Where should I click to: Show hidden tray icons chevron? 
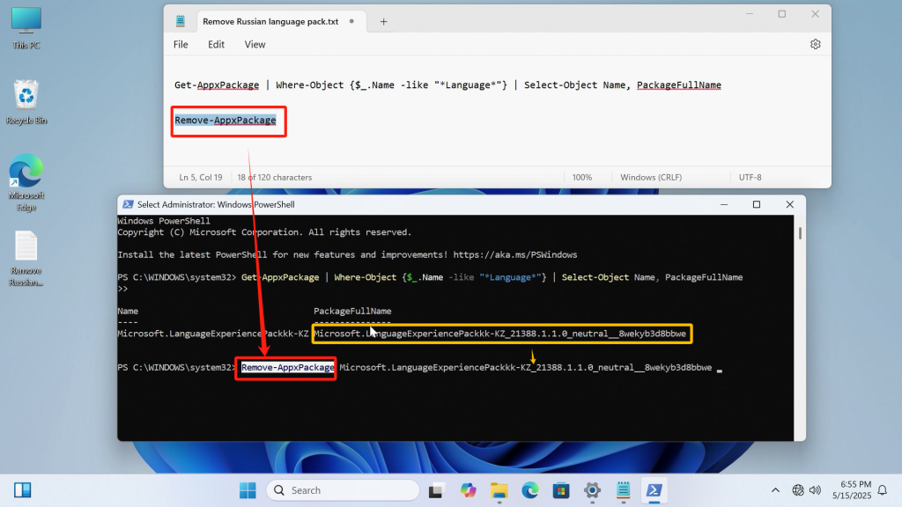[775, 490]
